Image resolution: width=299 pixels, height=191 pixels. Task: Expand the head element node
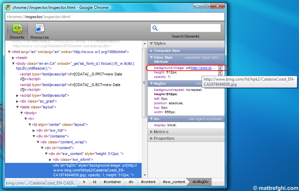pos(13,58)
